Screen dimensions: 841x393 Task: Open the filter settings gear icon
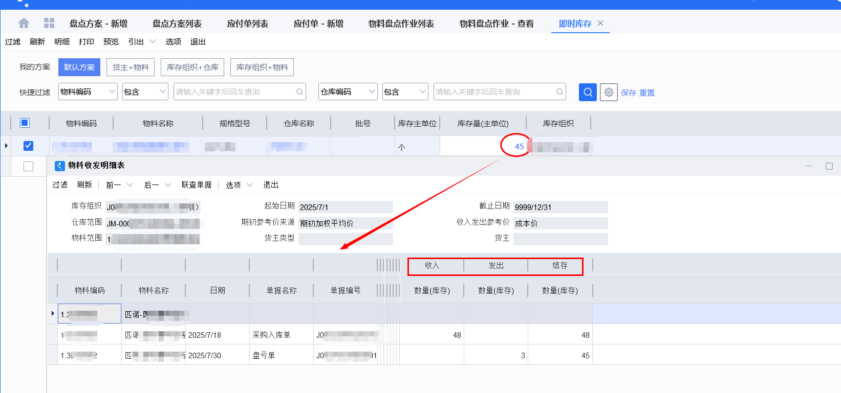[609, 92]
